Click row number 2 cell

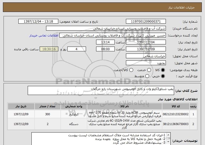193,124
